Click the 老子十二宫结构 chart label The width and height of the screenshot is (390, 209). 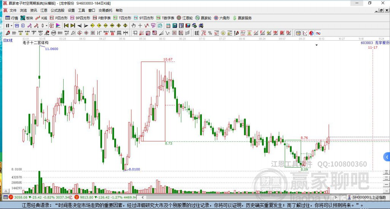click(x=35, y=43)
